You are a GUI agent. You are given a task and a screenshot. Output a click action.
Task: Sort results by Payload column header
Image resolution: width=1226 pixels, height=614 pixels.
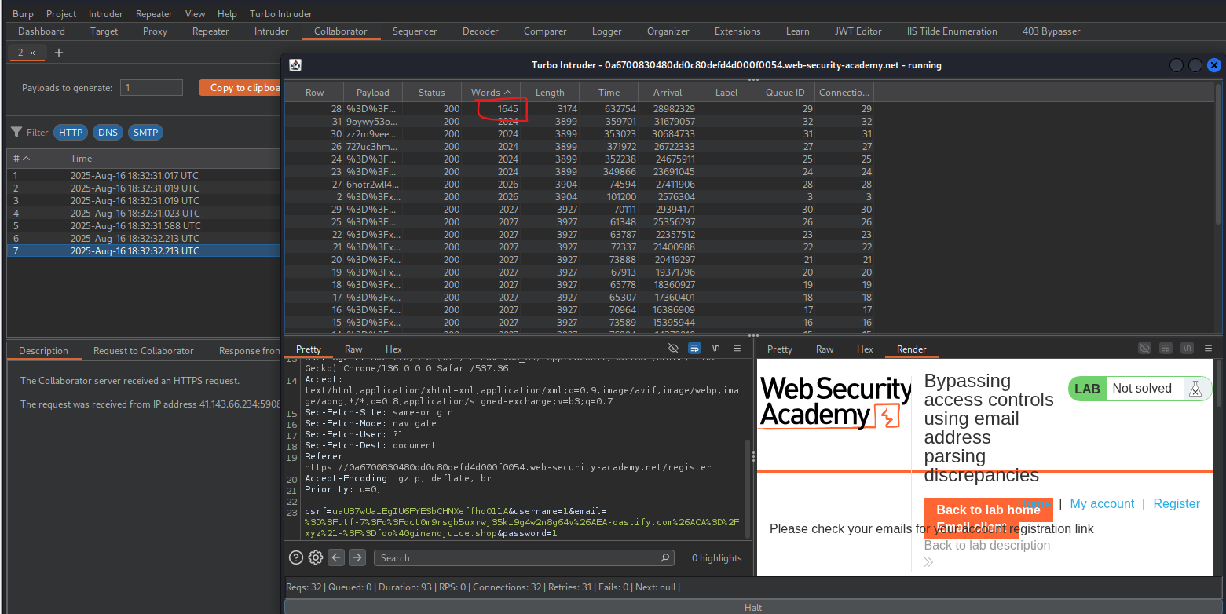coord(373,92)
